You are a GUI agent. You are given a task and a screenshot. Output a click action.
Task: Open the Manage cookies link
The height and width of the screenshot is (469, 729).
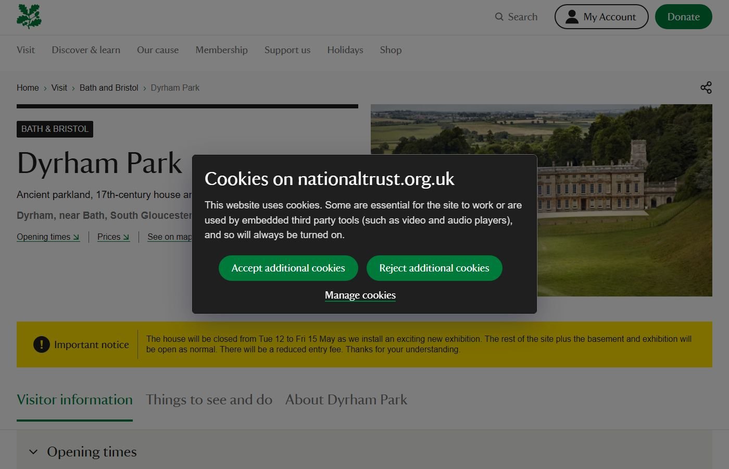click(x=360, y=295)
